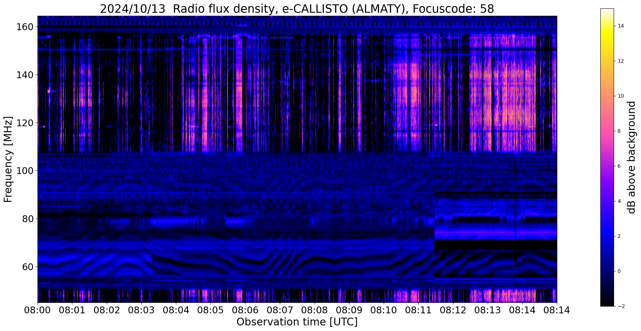
Task: Click the "Observation time [UTC]" x-axis label
Action: 297,322
